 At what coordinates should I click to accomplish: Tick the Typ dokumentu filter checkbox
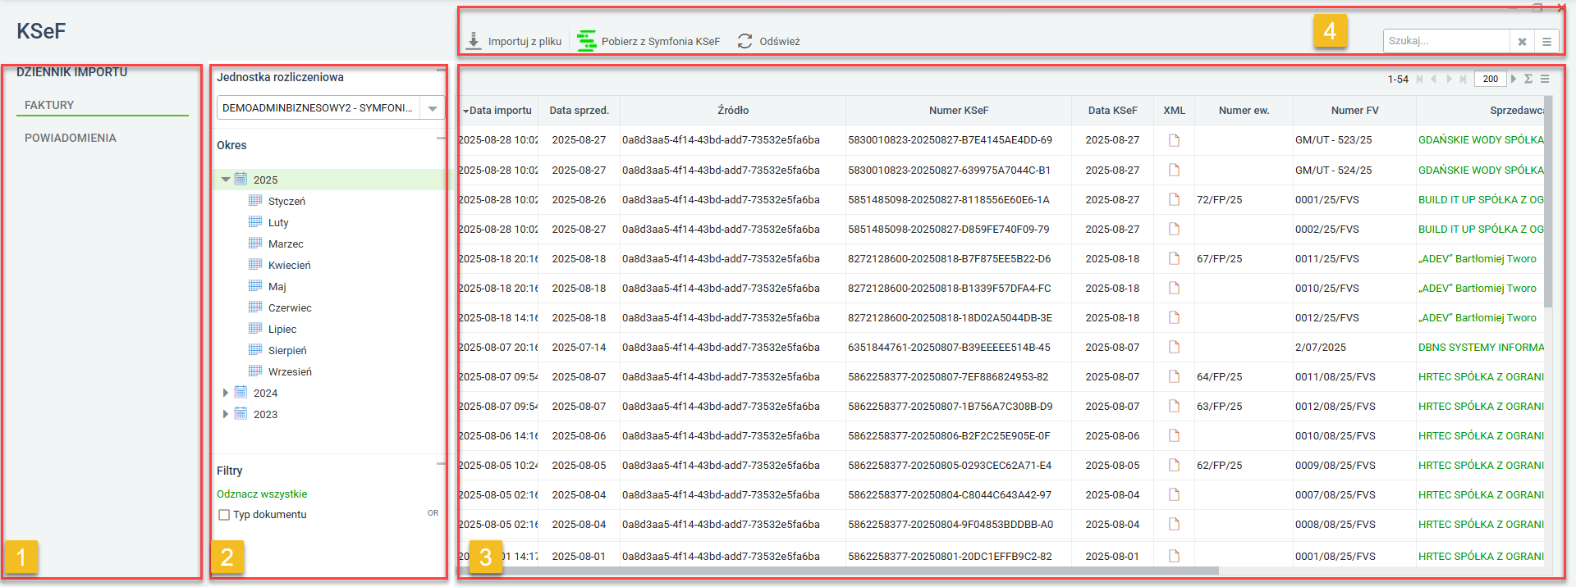[224, 515]
